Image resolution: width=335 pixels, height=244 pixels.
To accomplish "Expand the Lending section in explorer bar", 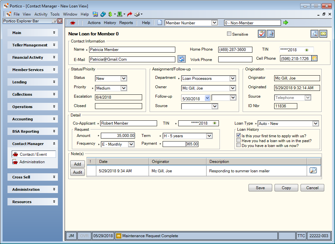I will (x=33, y=82).
